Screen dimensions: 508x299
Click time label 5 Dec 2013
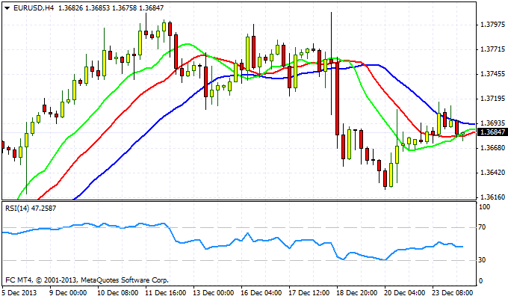[19, 293]
